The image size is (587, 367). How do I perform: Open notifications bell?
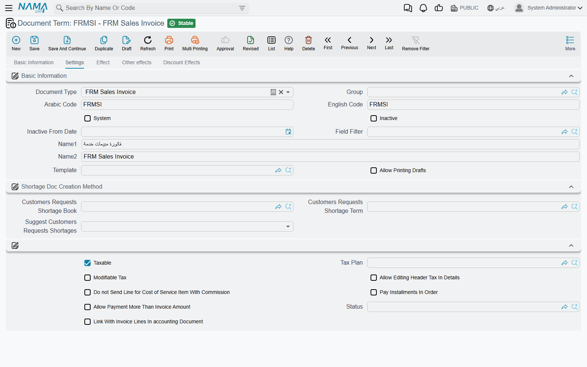click(423, 8)
